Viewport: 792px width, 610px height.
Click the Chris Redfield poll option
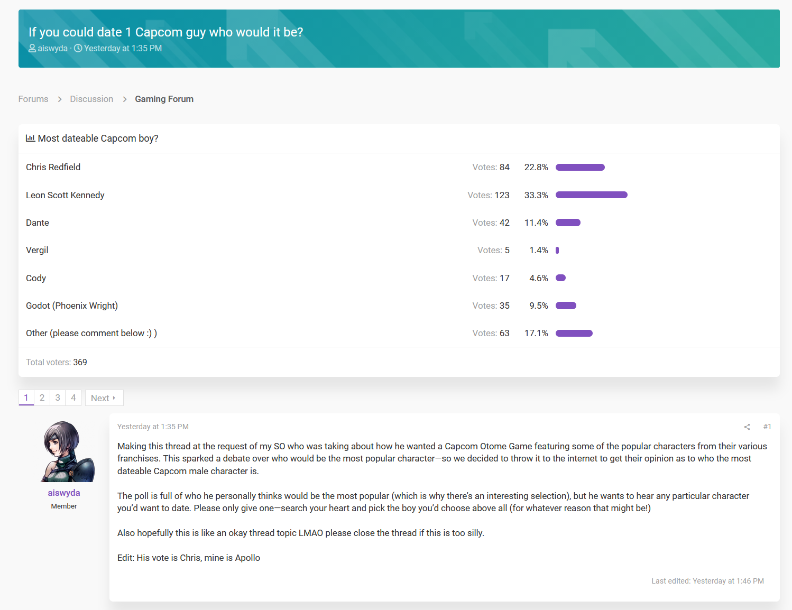53,167
